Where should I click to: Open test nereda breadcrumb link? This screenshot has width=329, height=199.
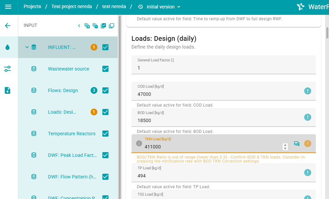click(x=114, y=7)
